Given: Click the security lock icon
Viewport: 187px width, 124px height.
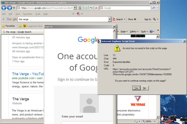Looking at the screenshot, I should pos(80,8).
